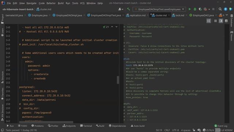The height and width of the screenshot is (132, 234).
Task: Close the cluster.md tab
Action: (x=169, y=15)
